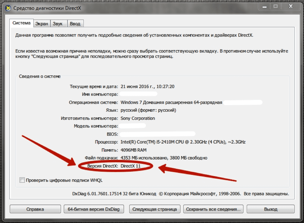304x223 pixels.
Task: Click the 4096MB RAM memory value
Action: (x=134, y=150)
